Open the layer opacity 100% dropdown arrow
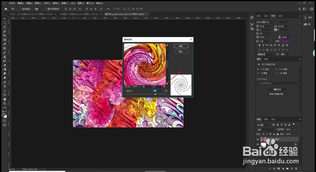Image resolution: width=316 pixels, height=172 pixels. coord(293,130)
